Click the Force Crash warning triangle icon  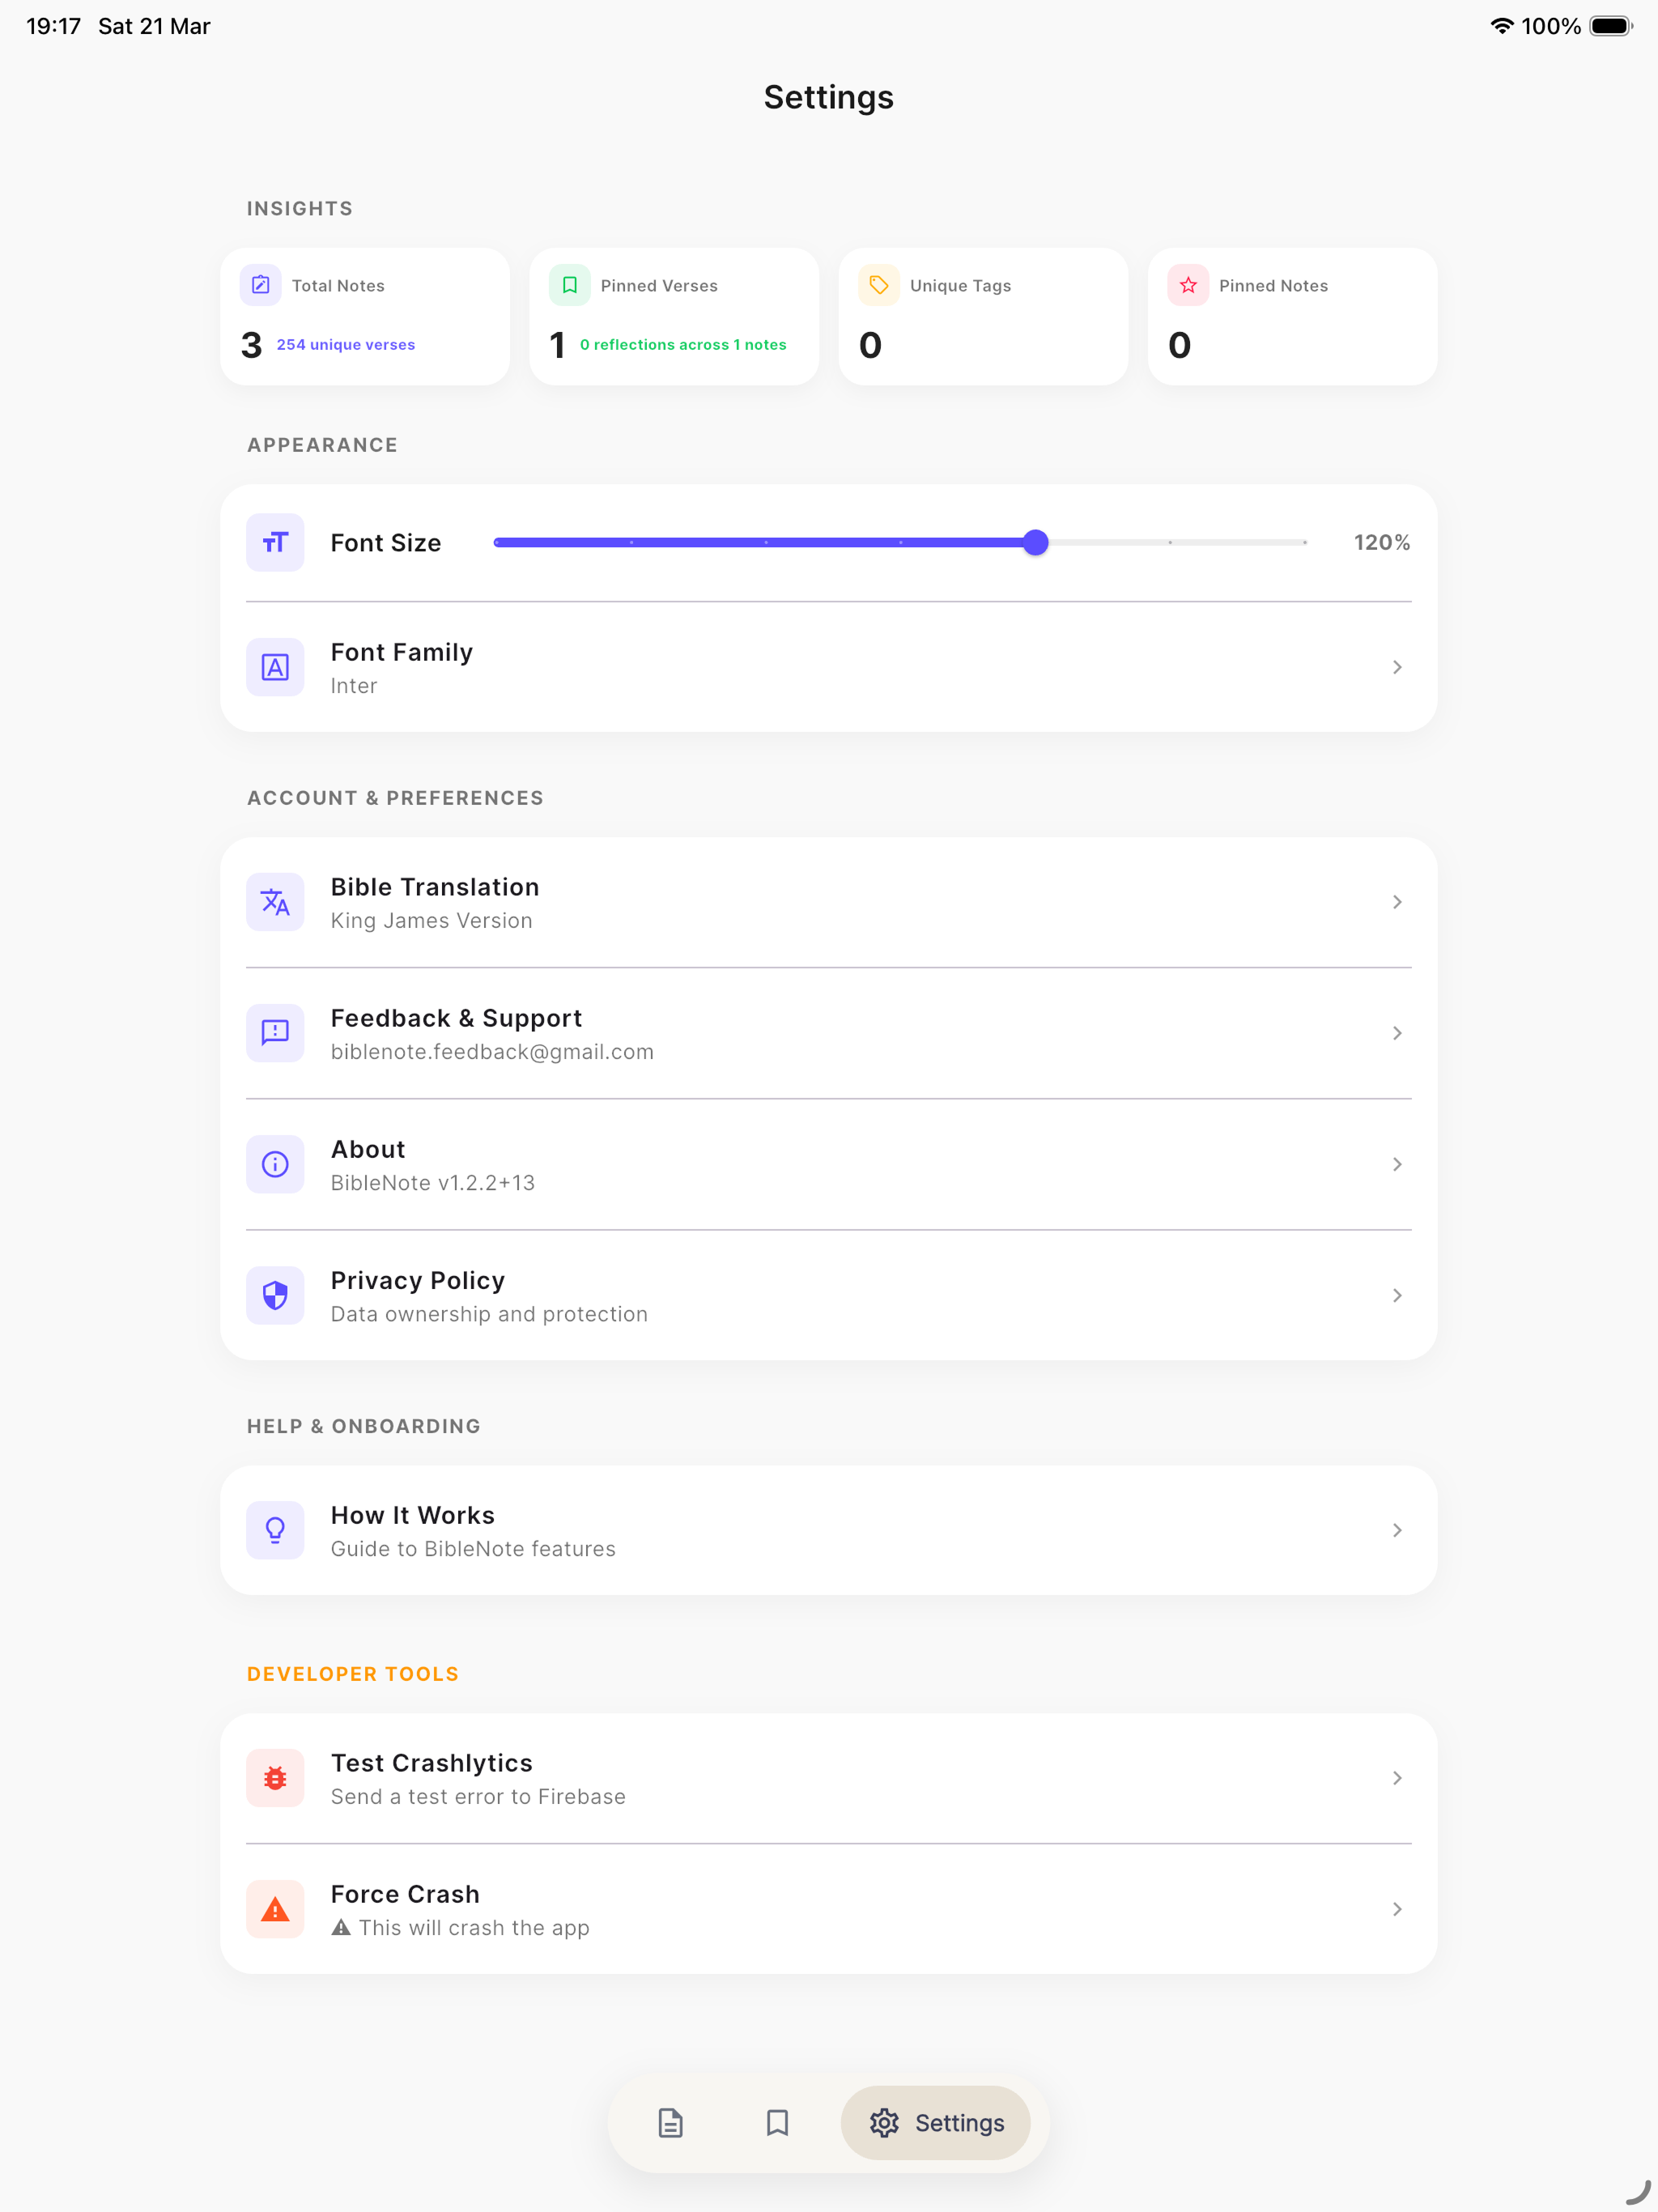point(275,1909)
